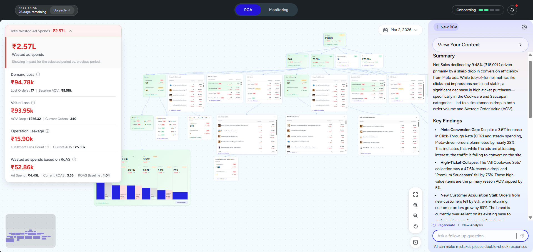Add the Discount ₹76.90k card to RCA context
Viewport: 533px width, 252px height.
point(368,66)
